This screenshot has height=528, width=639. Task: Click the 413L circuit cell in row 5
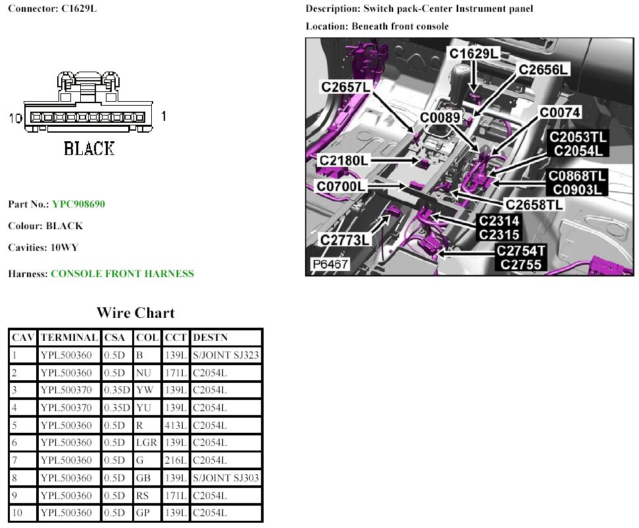174,425
